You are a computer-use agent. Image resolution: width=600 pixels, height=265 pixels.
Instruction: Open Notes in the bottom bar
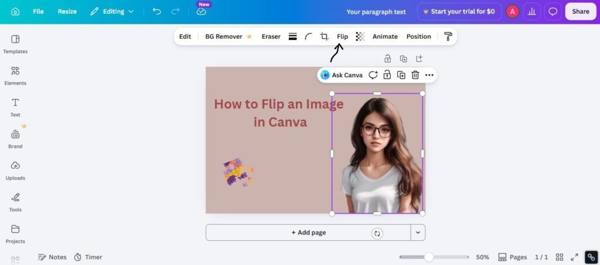pyautogui.click(x=52, y=257)
